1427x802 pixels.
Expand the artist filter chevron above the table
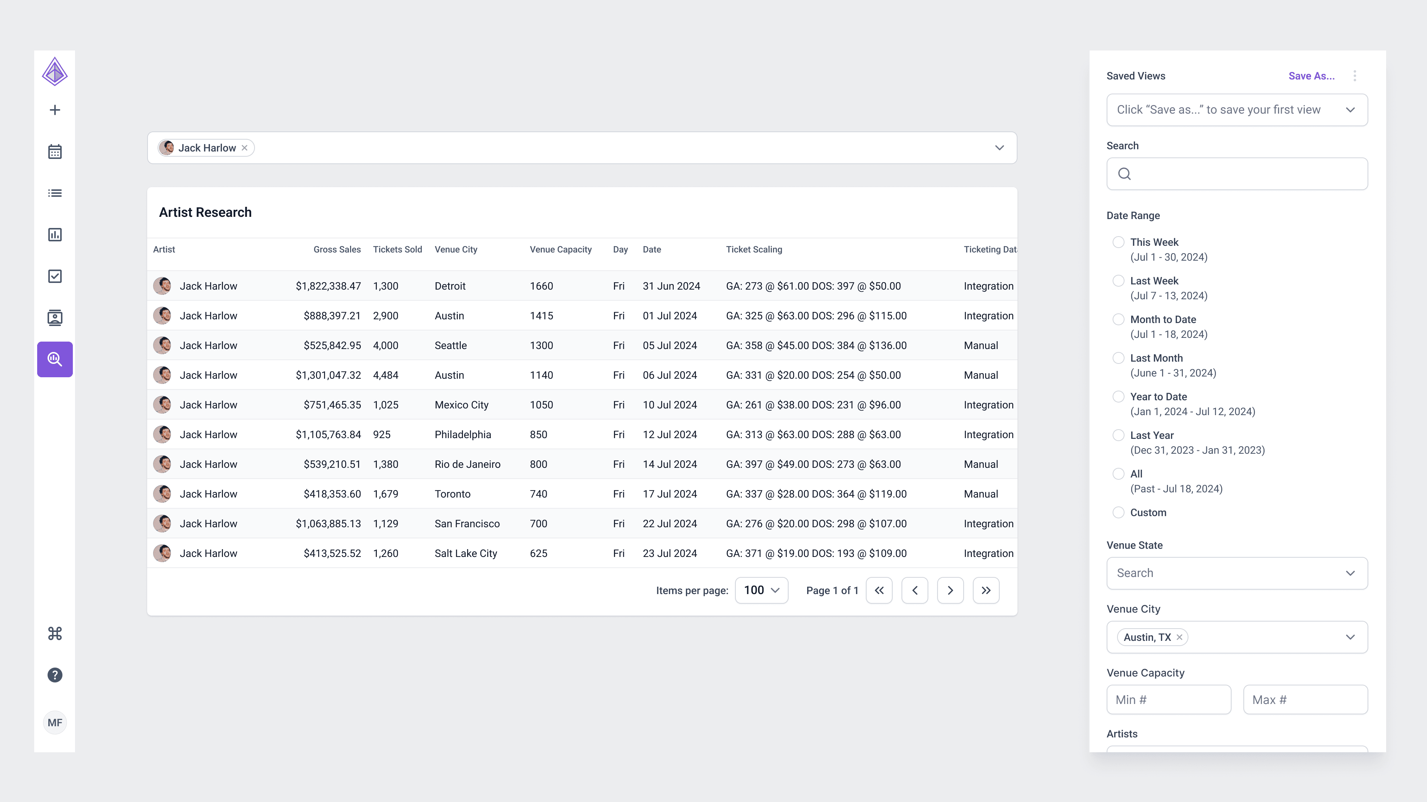coord(999,148)
